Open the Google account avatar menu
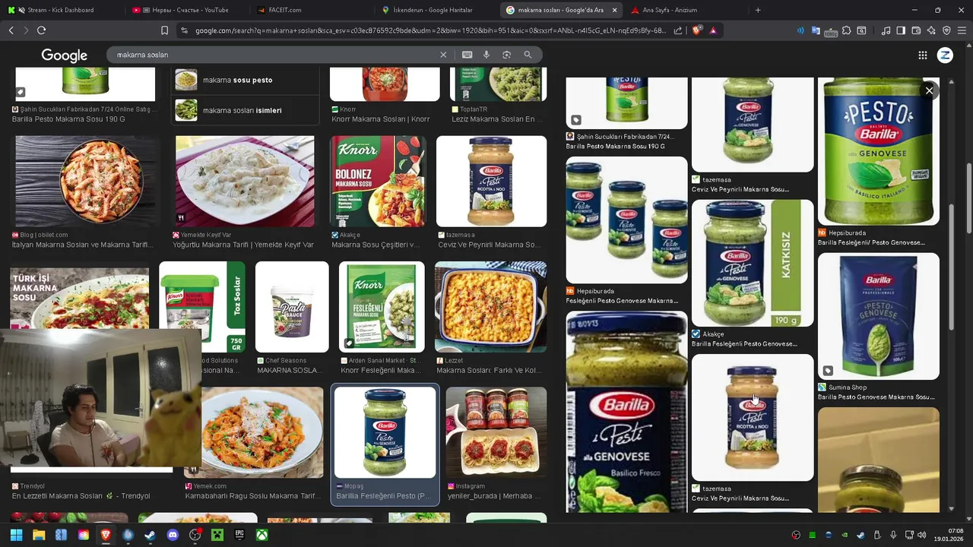The width and height of the screenshot is (973, 547). click(x=945, y=55)
